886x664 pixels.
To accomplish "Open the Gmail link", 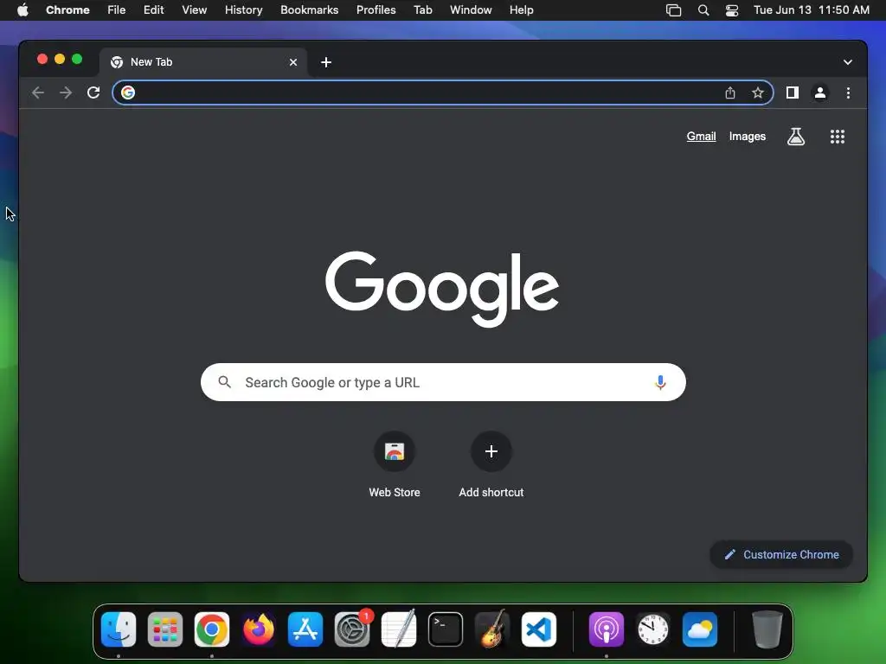I will click(701, 136).
